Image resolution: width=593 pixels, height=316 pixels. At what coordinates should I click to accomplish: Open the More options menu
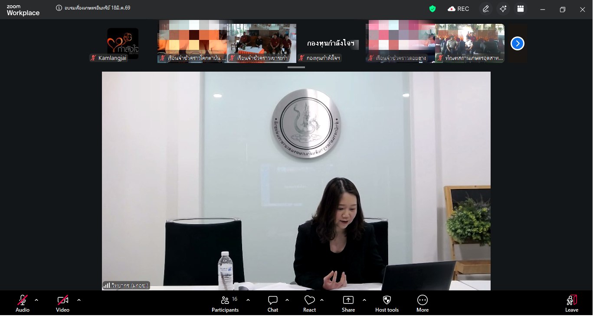tap(422, 303)
